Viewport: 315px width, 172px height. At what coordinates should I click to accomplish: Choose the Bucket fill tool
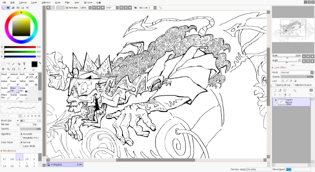(5, 90)
